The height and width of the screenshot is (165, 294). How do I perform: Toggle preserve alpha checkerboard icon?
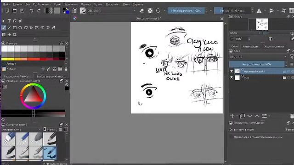pos(150,11)
